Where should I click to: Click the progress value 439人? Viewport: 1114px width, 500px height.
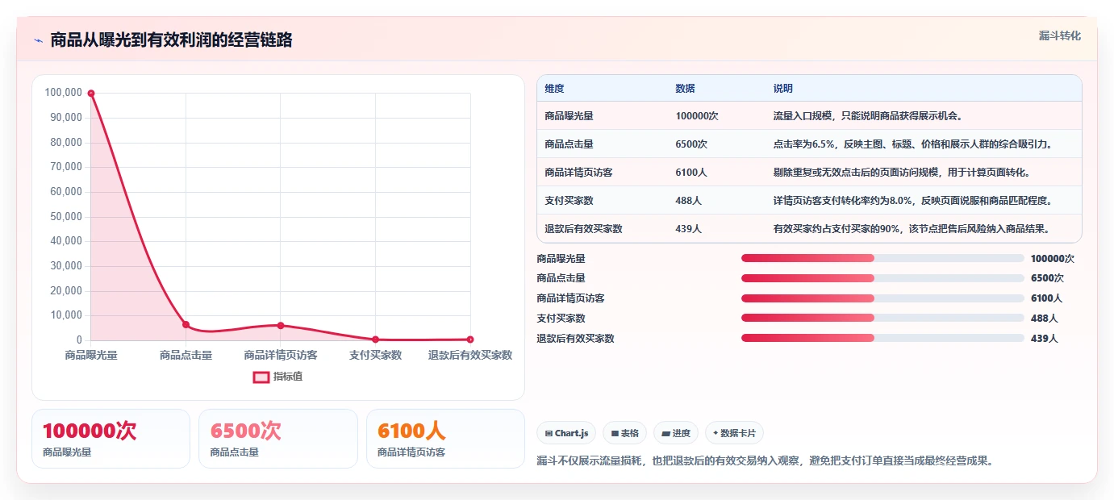click(x=1044, y=339)
